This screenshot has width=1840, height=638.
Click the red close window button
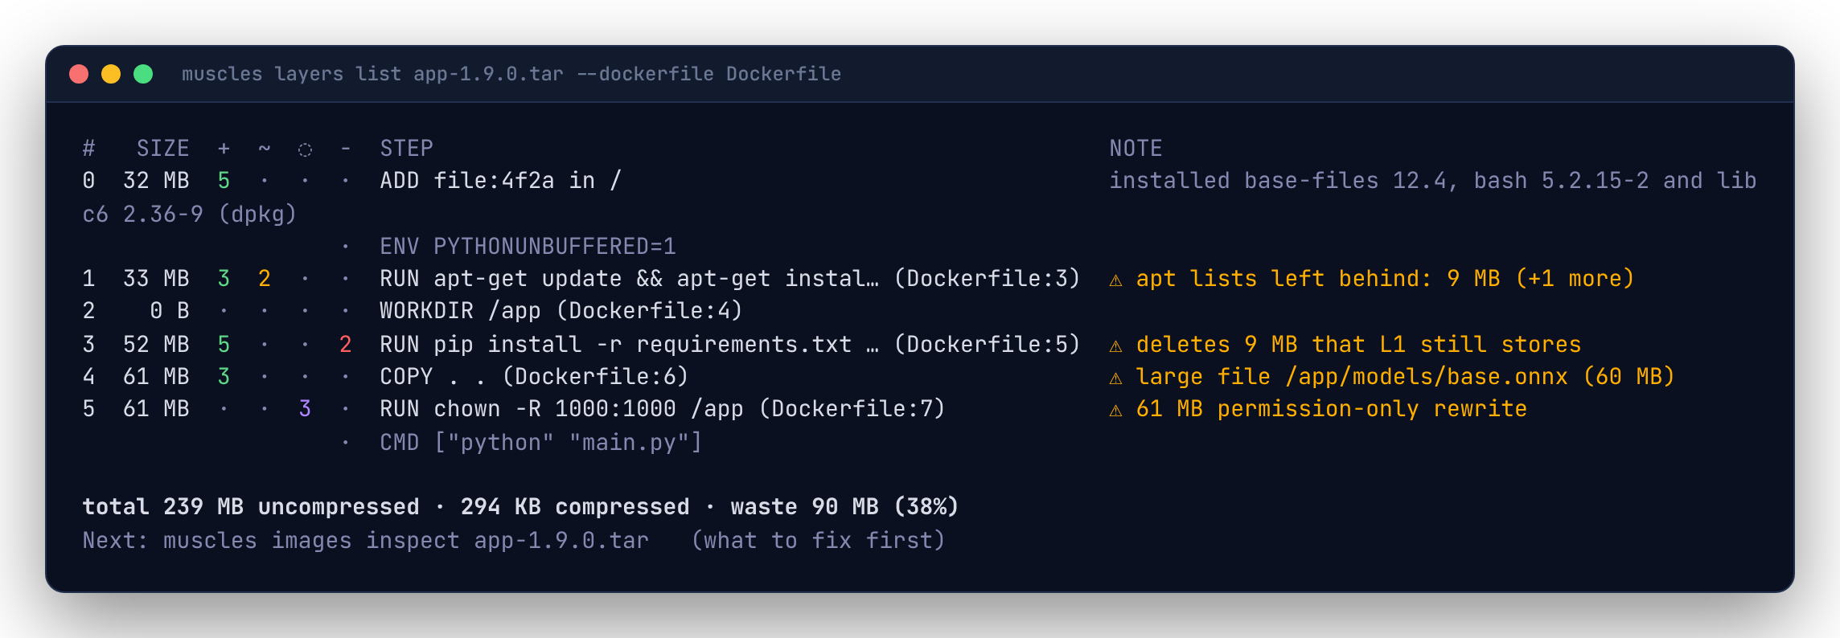click(79, 74)
